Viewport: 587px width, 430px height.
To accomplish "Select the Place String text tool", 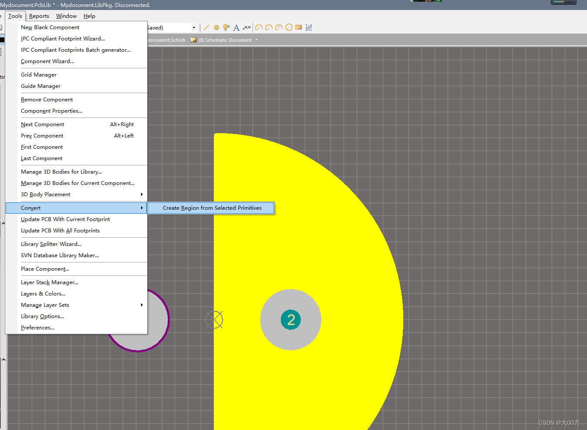I will tap(236, 27).
